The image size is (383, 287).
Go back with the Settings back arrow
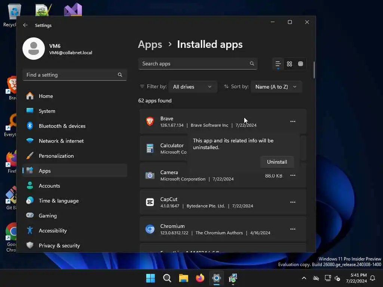coord(25,25)
